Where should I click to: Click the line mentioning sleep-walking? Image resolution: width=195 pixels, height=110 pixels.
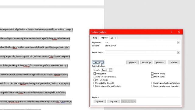tap(34, 65)
